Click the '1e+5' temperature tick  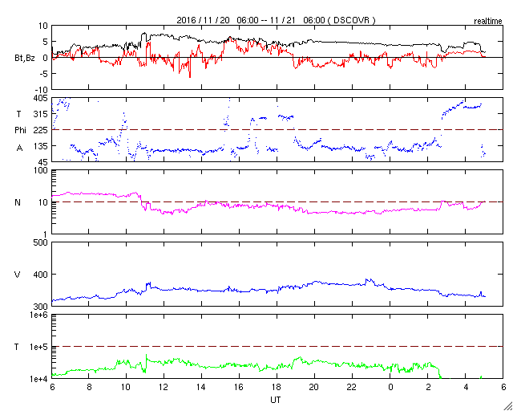click(x=39, y=347)
